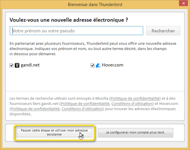Open gandi.net's Conditions d'utilisation link
This screenshot has width=190, height=150.
pos(132,103)
